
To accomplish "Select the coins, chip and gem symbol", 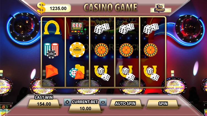I will 77,72.
